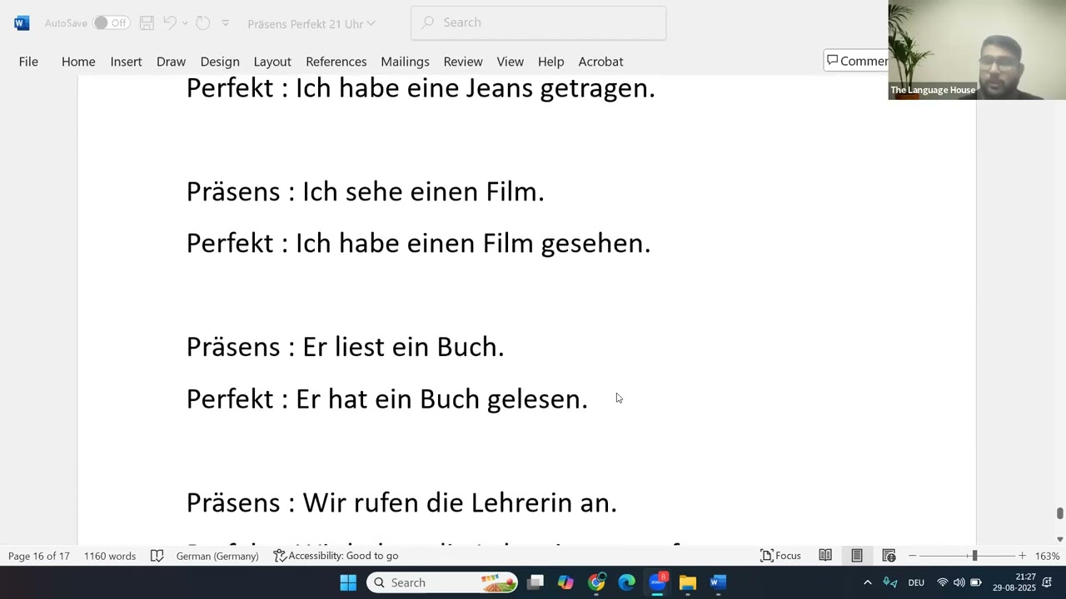
Task: Click the line 'Ich habe eine Jeans getragen.'
Action: 476,88
